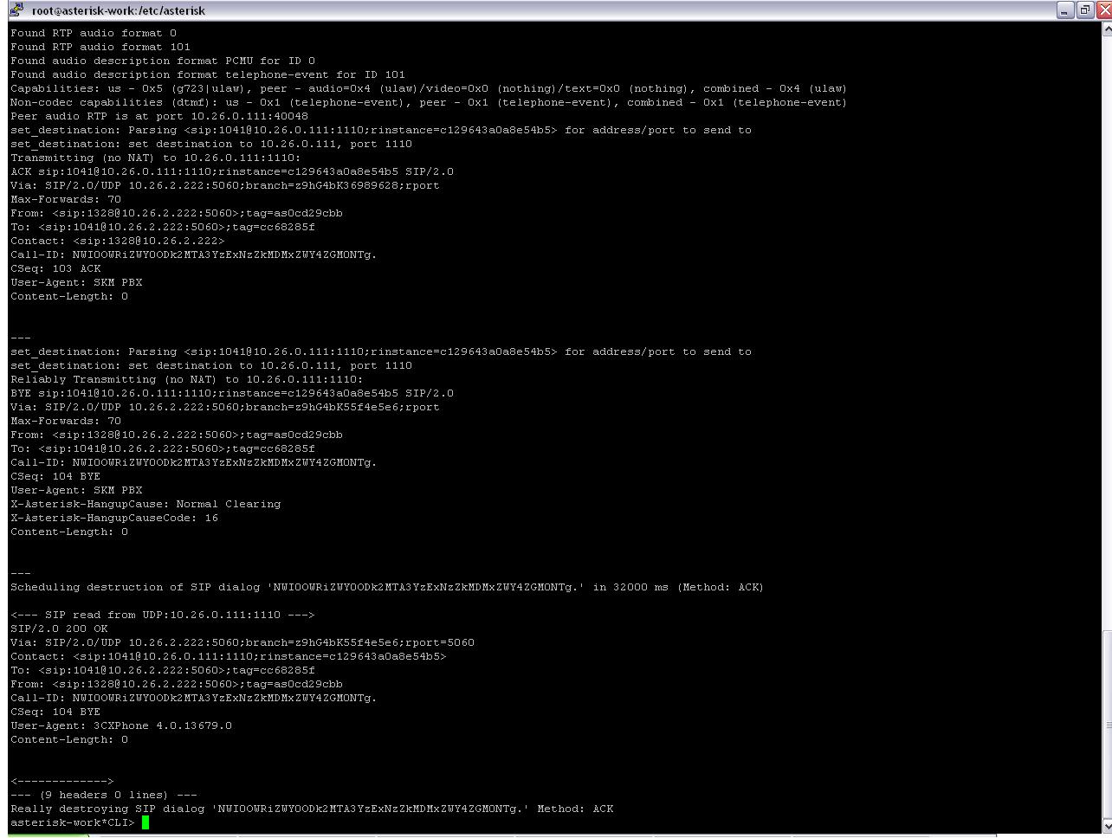Viewport: 1112px width, 838px height.
Task: Click the 'SIP/2.0 200 OK' line
Action: pyautogui.click(x=59, y=628)
